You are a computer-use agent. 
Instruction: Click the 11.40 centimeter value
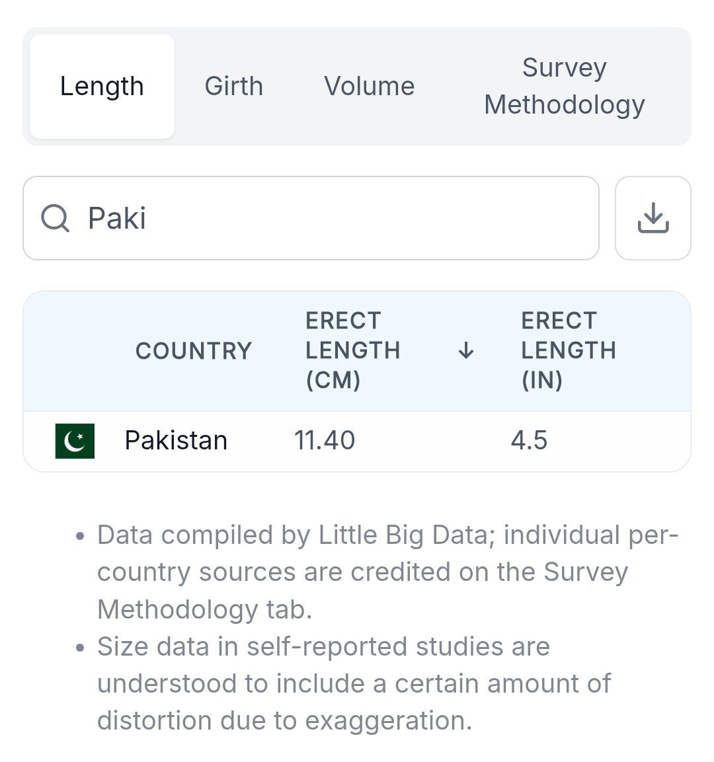[325, 441]
